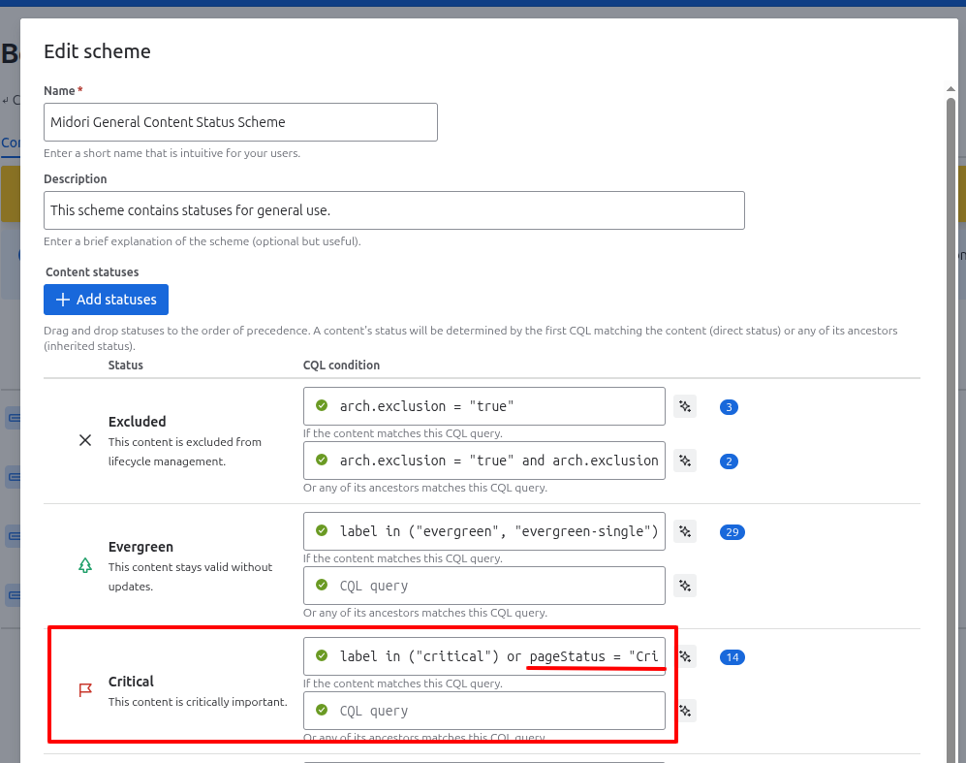Viewport: 966px width, 763px height.
Task: Click the magic wand beside Evergreen label CQL
Action: coord(685,531)
